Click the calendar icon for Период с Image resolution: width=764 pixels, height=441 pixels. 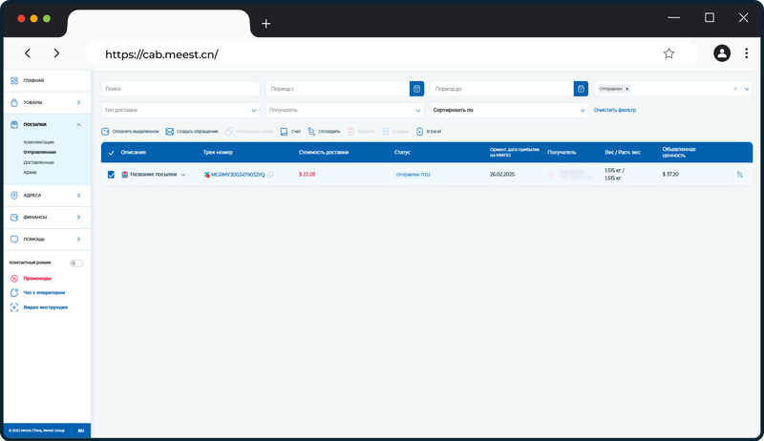416,89
